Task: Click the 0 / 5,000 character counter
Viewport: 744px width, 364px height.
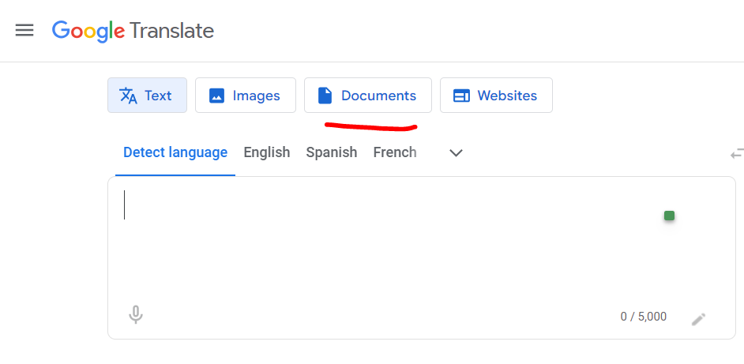Action: point(644,317)
